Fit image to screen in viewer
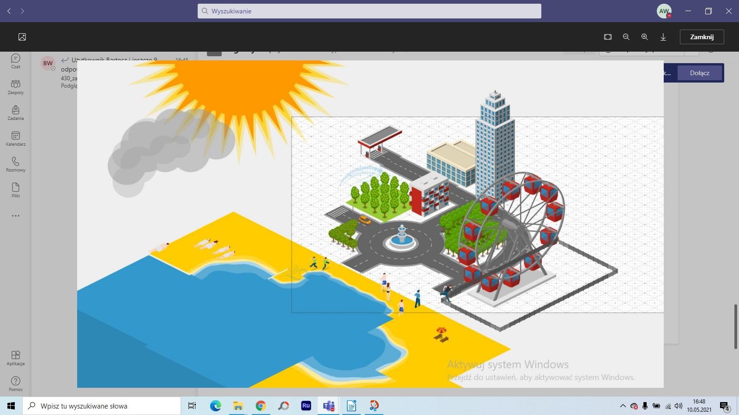Viewport: 739px width, 415px height. pos(608,37)
